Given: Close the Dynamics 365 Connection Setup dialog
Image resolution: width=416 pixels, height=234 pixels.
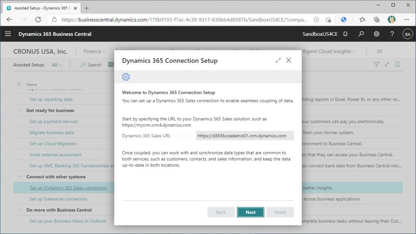Looking at the screenshot, I should click(289, 61).
